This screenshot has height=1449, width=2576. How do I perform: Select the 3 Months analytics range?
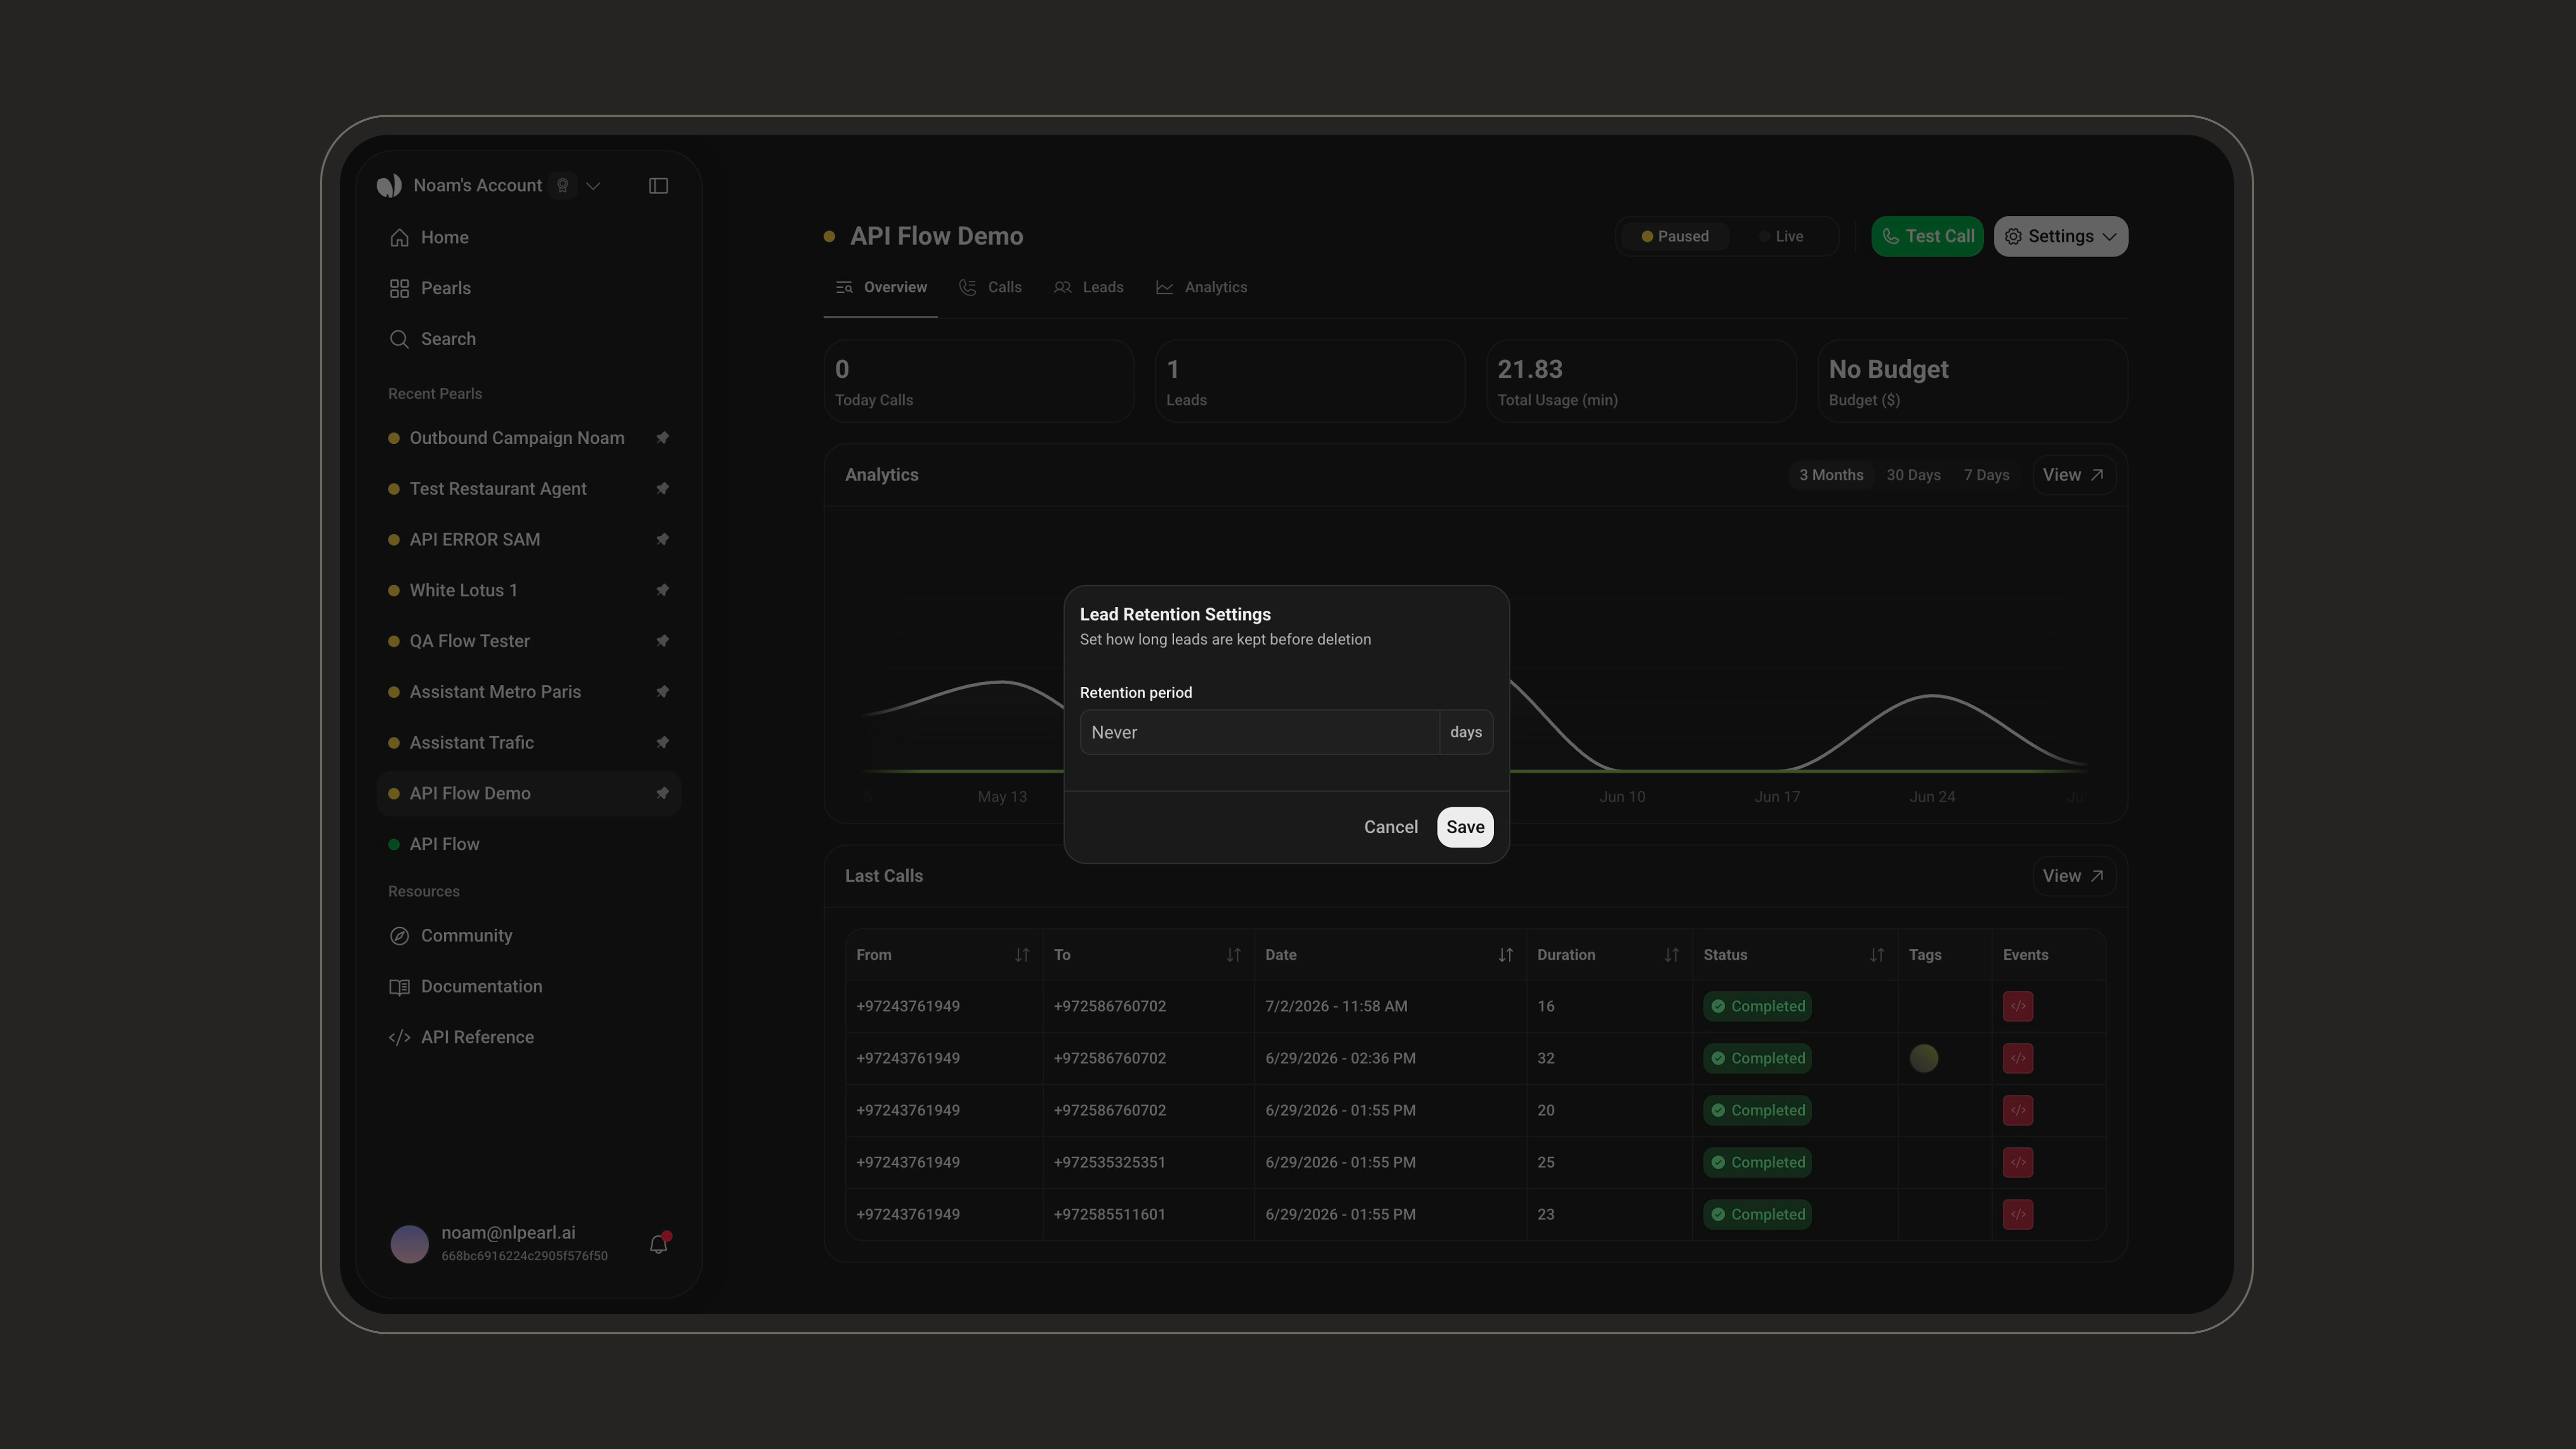(1831, 475)
